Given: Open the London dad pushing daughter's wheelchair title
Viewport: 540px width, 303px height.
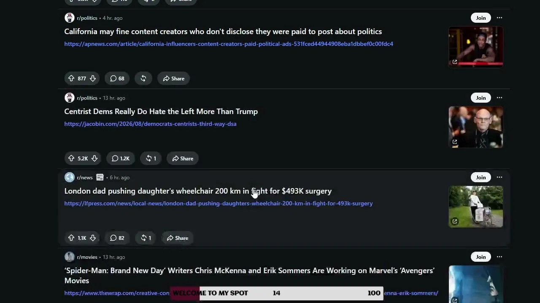Looking at the screenshot, I should click(198, 191).
